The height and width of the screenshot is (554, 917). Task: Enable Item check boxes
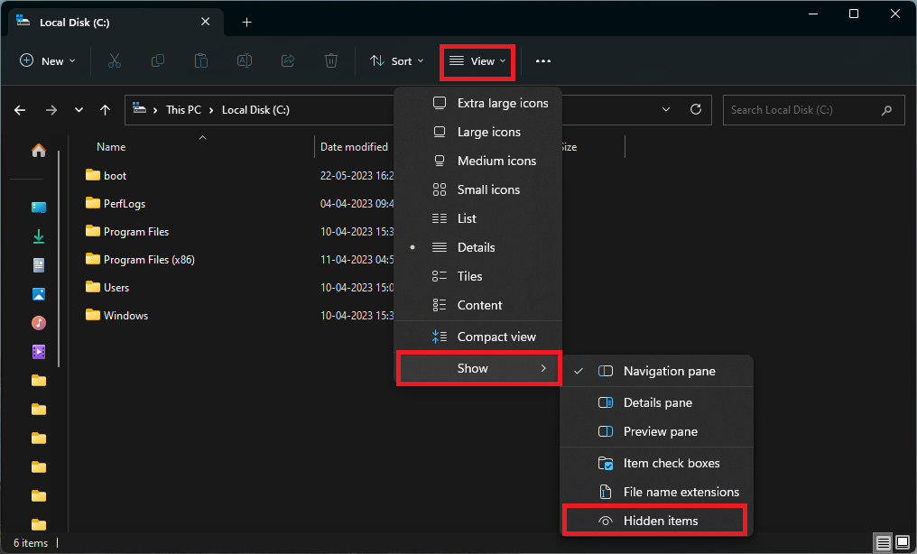pyautogui.click(x=671, y=462)
